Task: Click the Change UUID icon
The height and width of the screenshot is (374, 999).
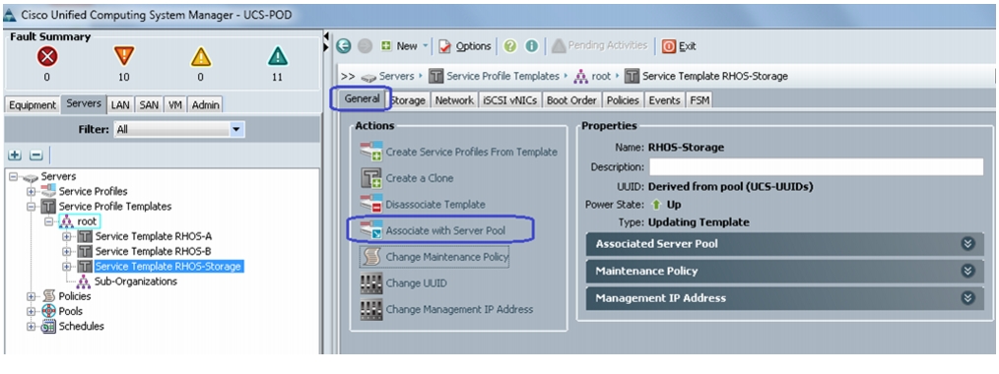Action: [x=371, y=283]
